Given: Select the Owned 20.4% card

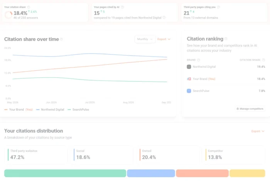Looking at the screenshot, I should [x=168, y=155].
